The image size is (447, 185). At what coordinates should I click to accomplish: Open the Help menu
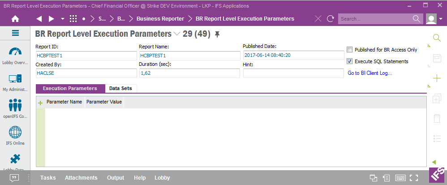point(140,178)
